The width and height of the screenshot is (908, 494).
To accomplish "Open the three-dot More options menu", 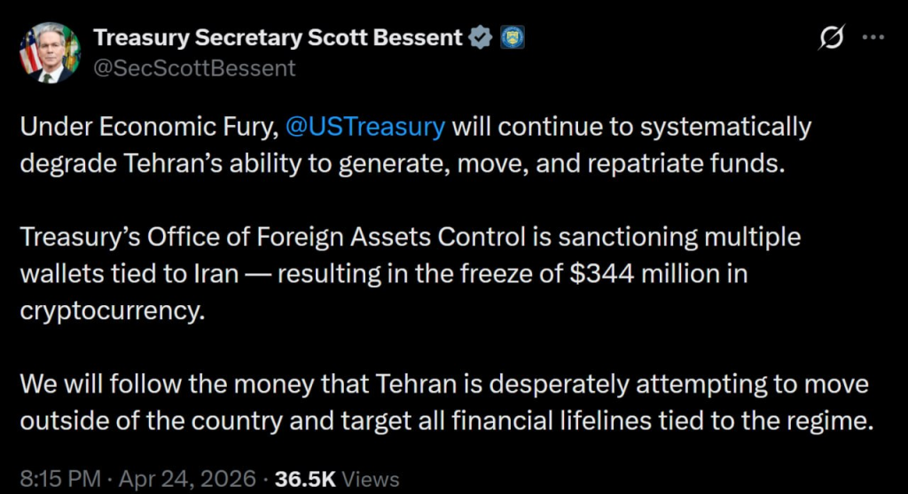I will pyautogui.click(x=873, y=38).
